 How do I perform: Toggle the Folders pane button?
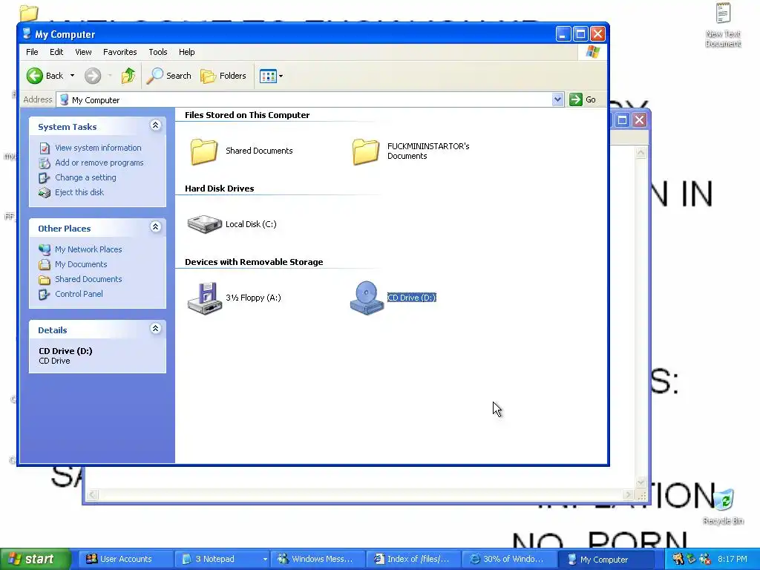(x=223, y=76)
